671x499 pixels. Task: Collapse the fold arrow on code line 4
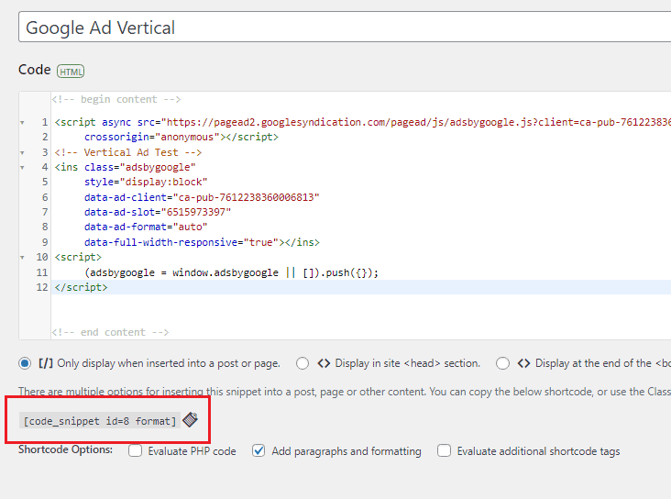pyautogui.click(x=22, y=168)
